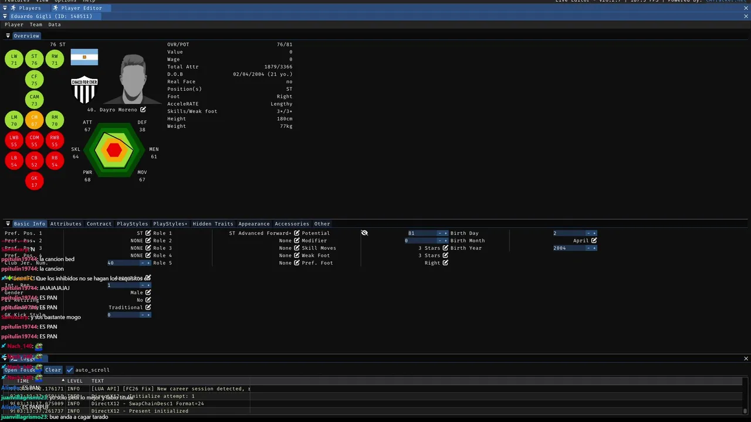Click the RW 71 position circle
The height and width of the screenshot is (422, 751).
pos(55,59)
